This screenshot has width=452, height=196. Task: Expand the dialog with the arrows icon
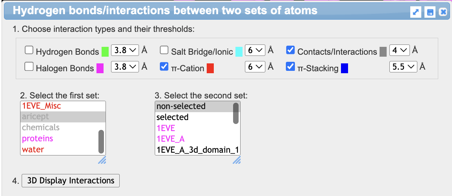click(x=415, y=13)
